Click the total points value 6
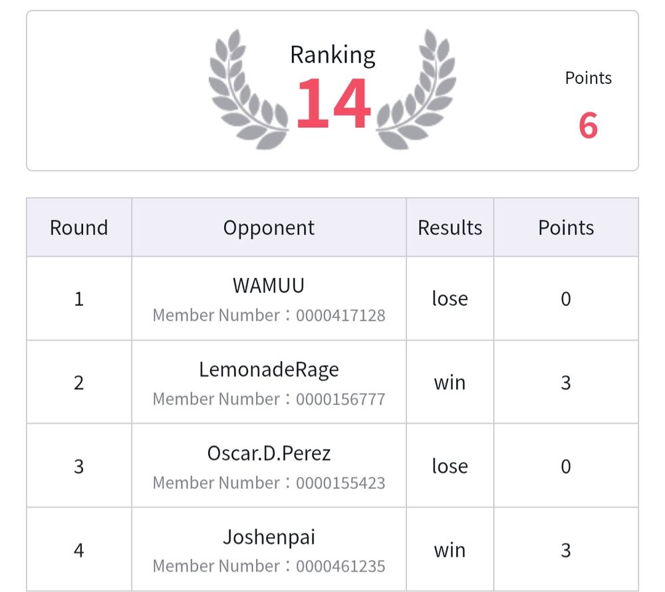 [x=589, y=126]
